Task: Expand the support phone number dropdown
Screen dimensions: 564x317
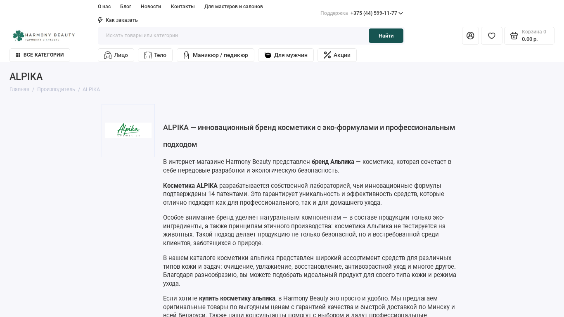Action: (x=400, y=13)
